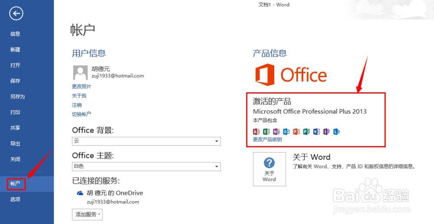434x224 pixels.
Task: Click the Lync icon in product list
Action: 337,132
